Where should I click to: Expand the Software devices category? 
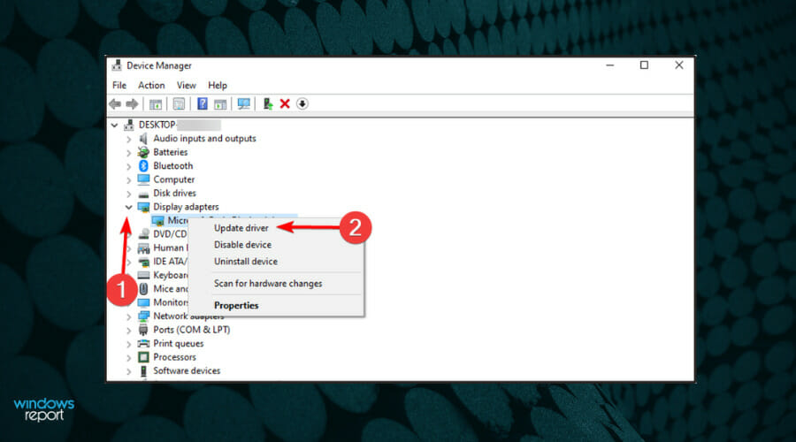click(129, 371)
